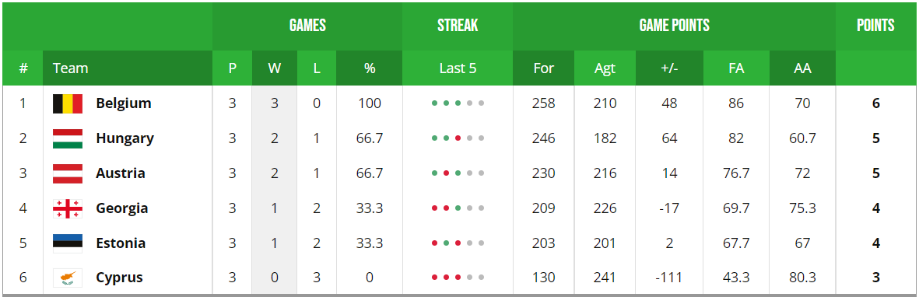Click the Belgium flag icon

tap(68, 103)
